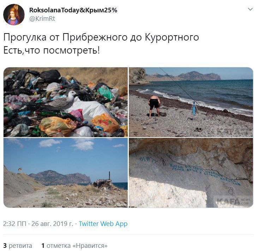Click the blue tripod in the beach photo

[x=194, y=109]
